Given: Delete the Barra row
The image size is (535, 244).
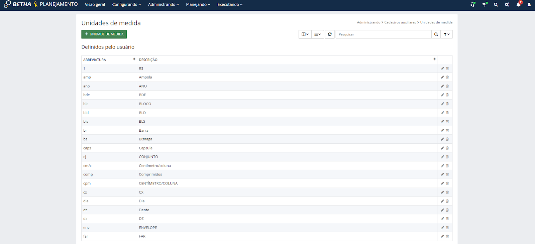Looking at the screenshot, I should coord(447,130).
